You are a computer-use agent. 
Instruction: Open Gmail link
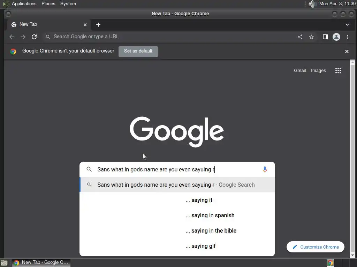[x=299, y=70]
